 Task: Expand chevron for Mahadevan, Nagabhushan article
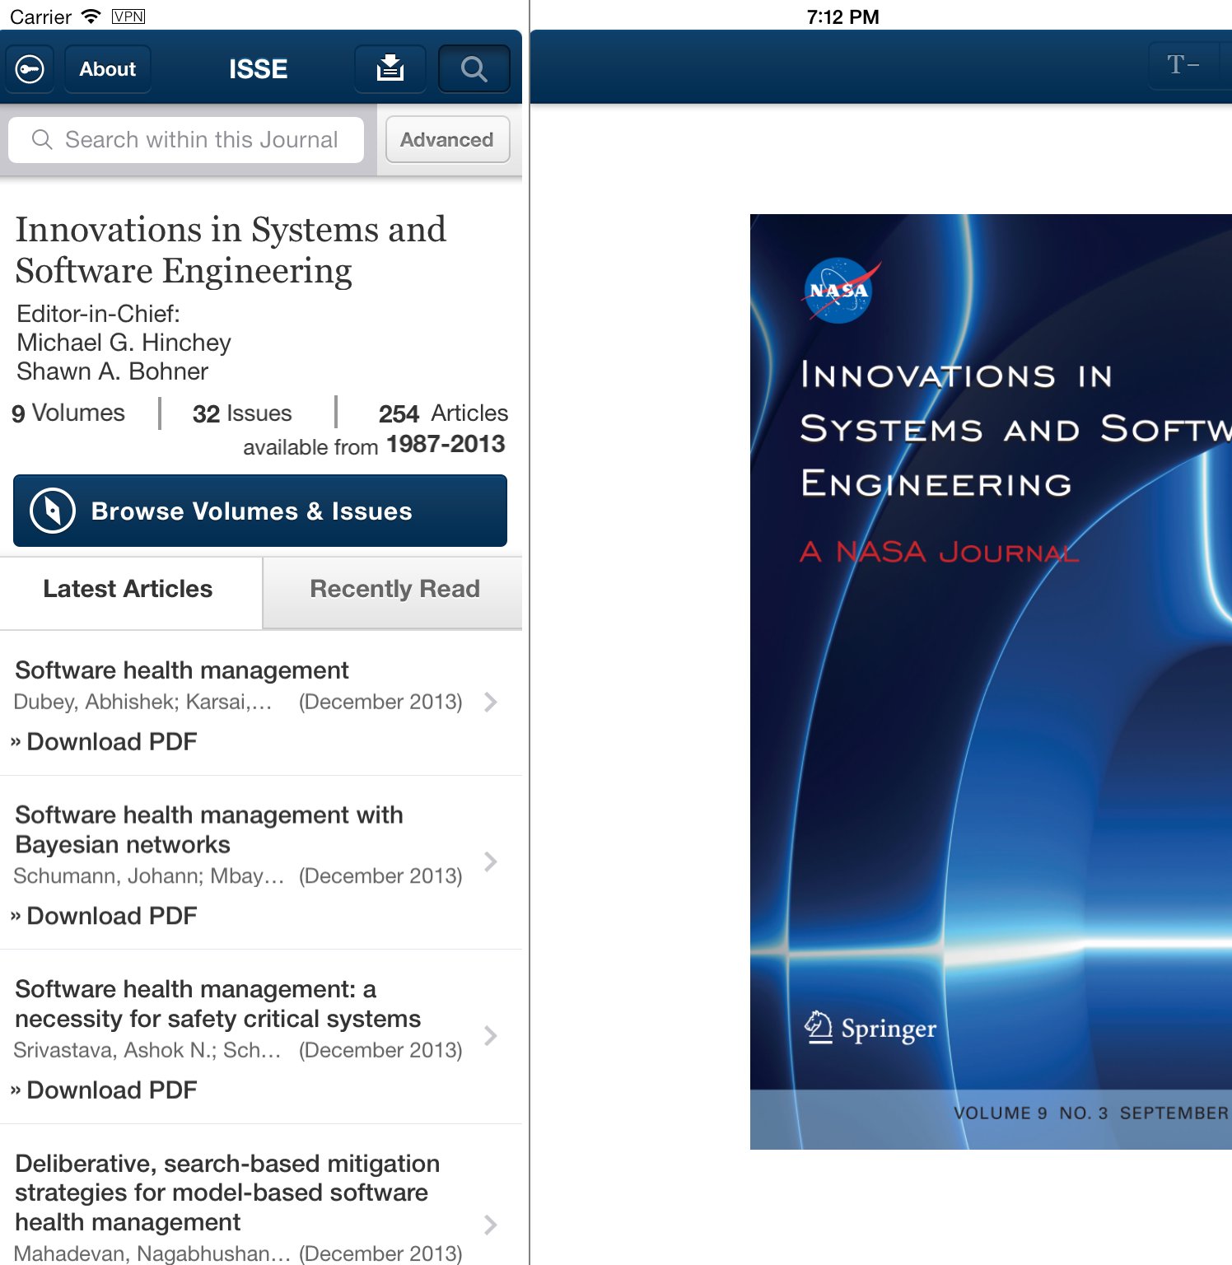click(x=491, y=1225)
